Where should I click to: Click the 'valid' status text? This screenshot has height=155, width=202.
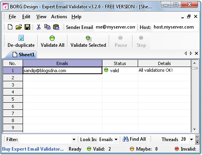[114, 71]
